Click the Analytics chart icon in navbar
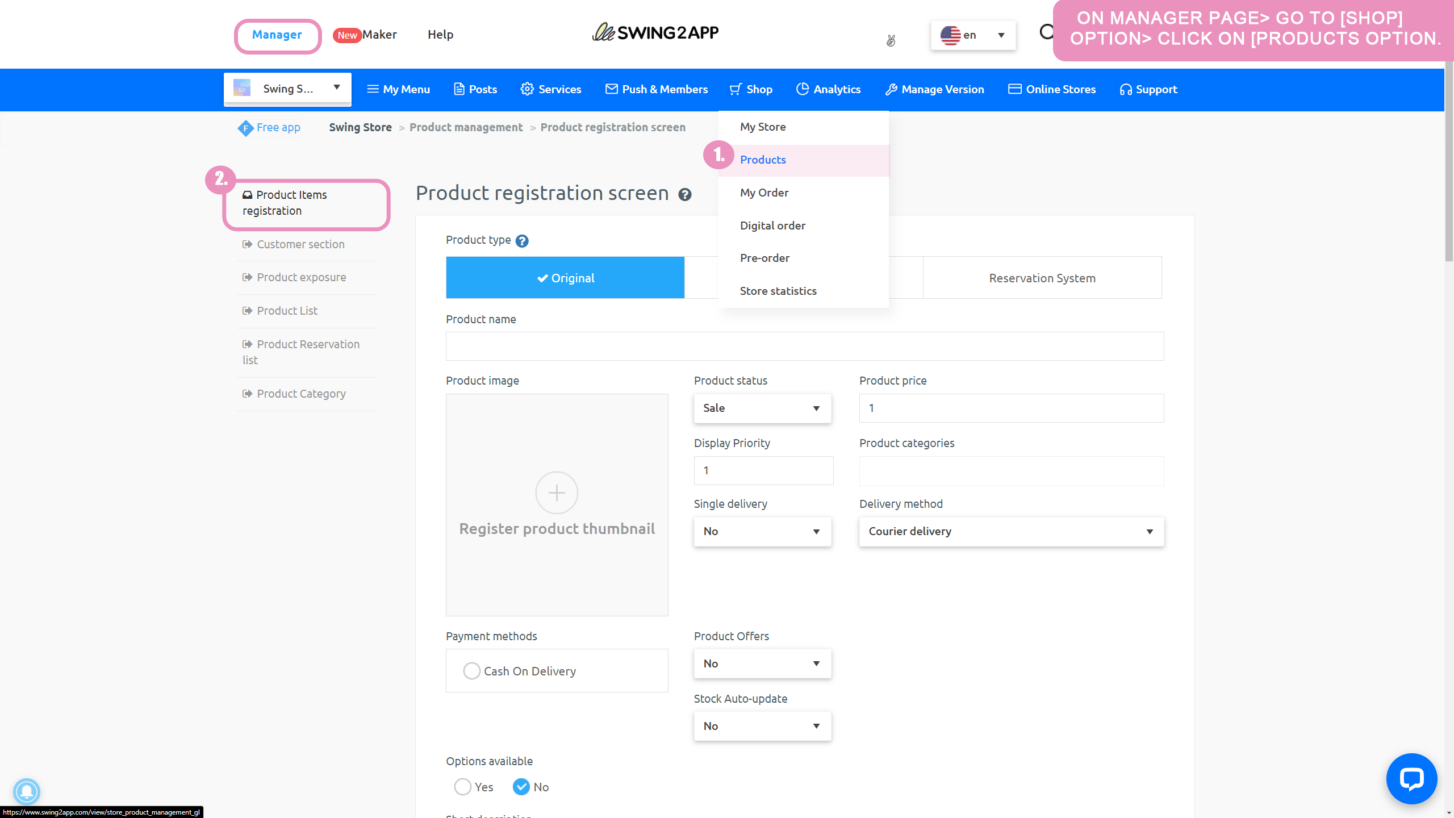Screen dimensions: 1454x818 (802, 89)
